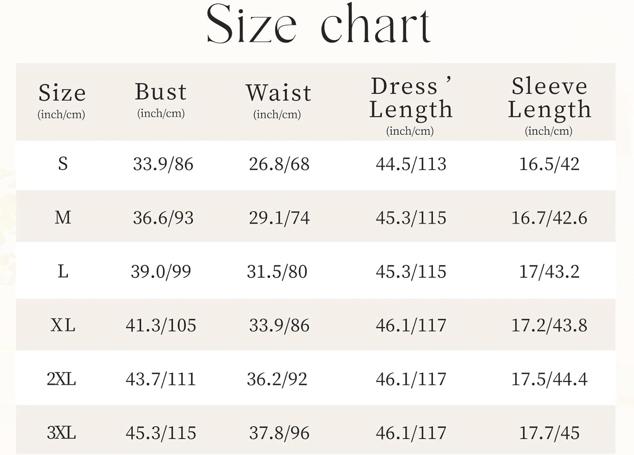This screenshot has width=634, height=455.
Task: Select the S size row label
Action: (63, 163)
